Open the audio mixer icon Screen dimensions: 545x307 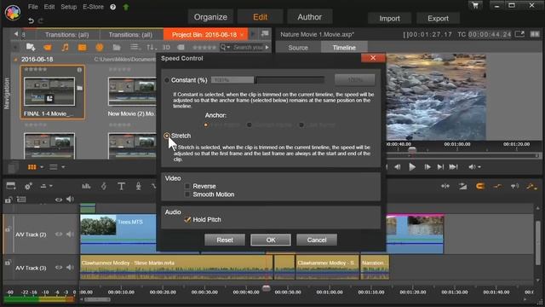pyautogui.click(x=86, y=187)
